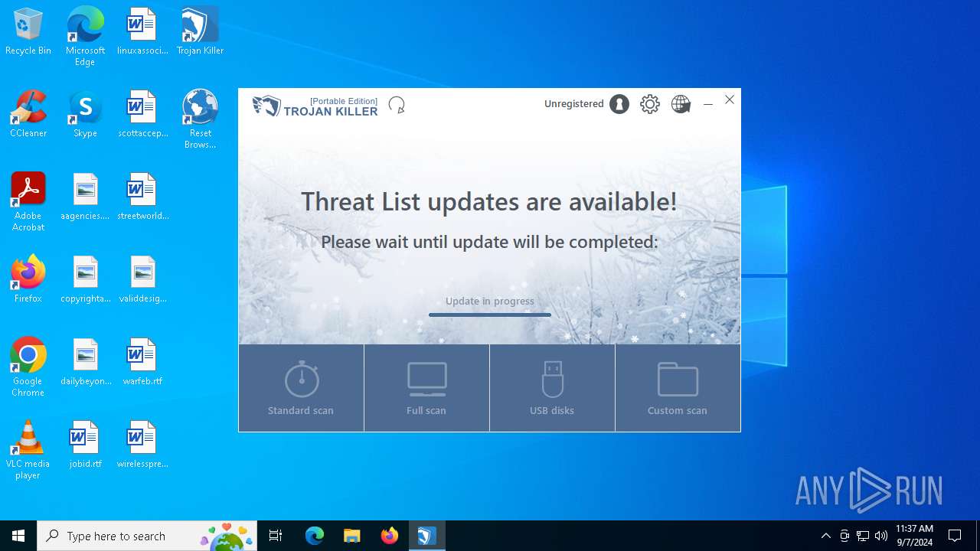Click the network tray icon
980x551 pixels.
click(863, 536)
